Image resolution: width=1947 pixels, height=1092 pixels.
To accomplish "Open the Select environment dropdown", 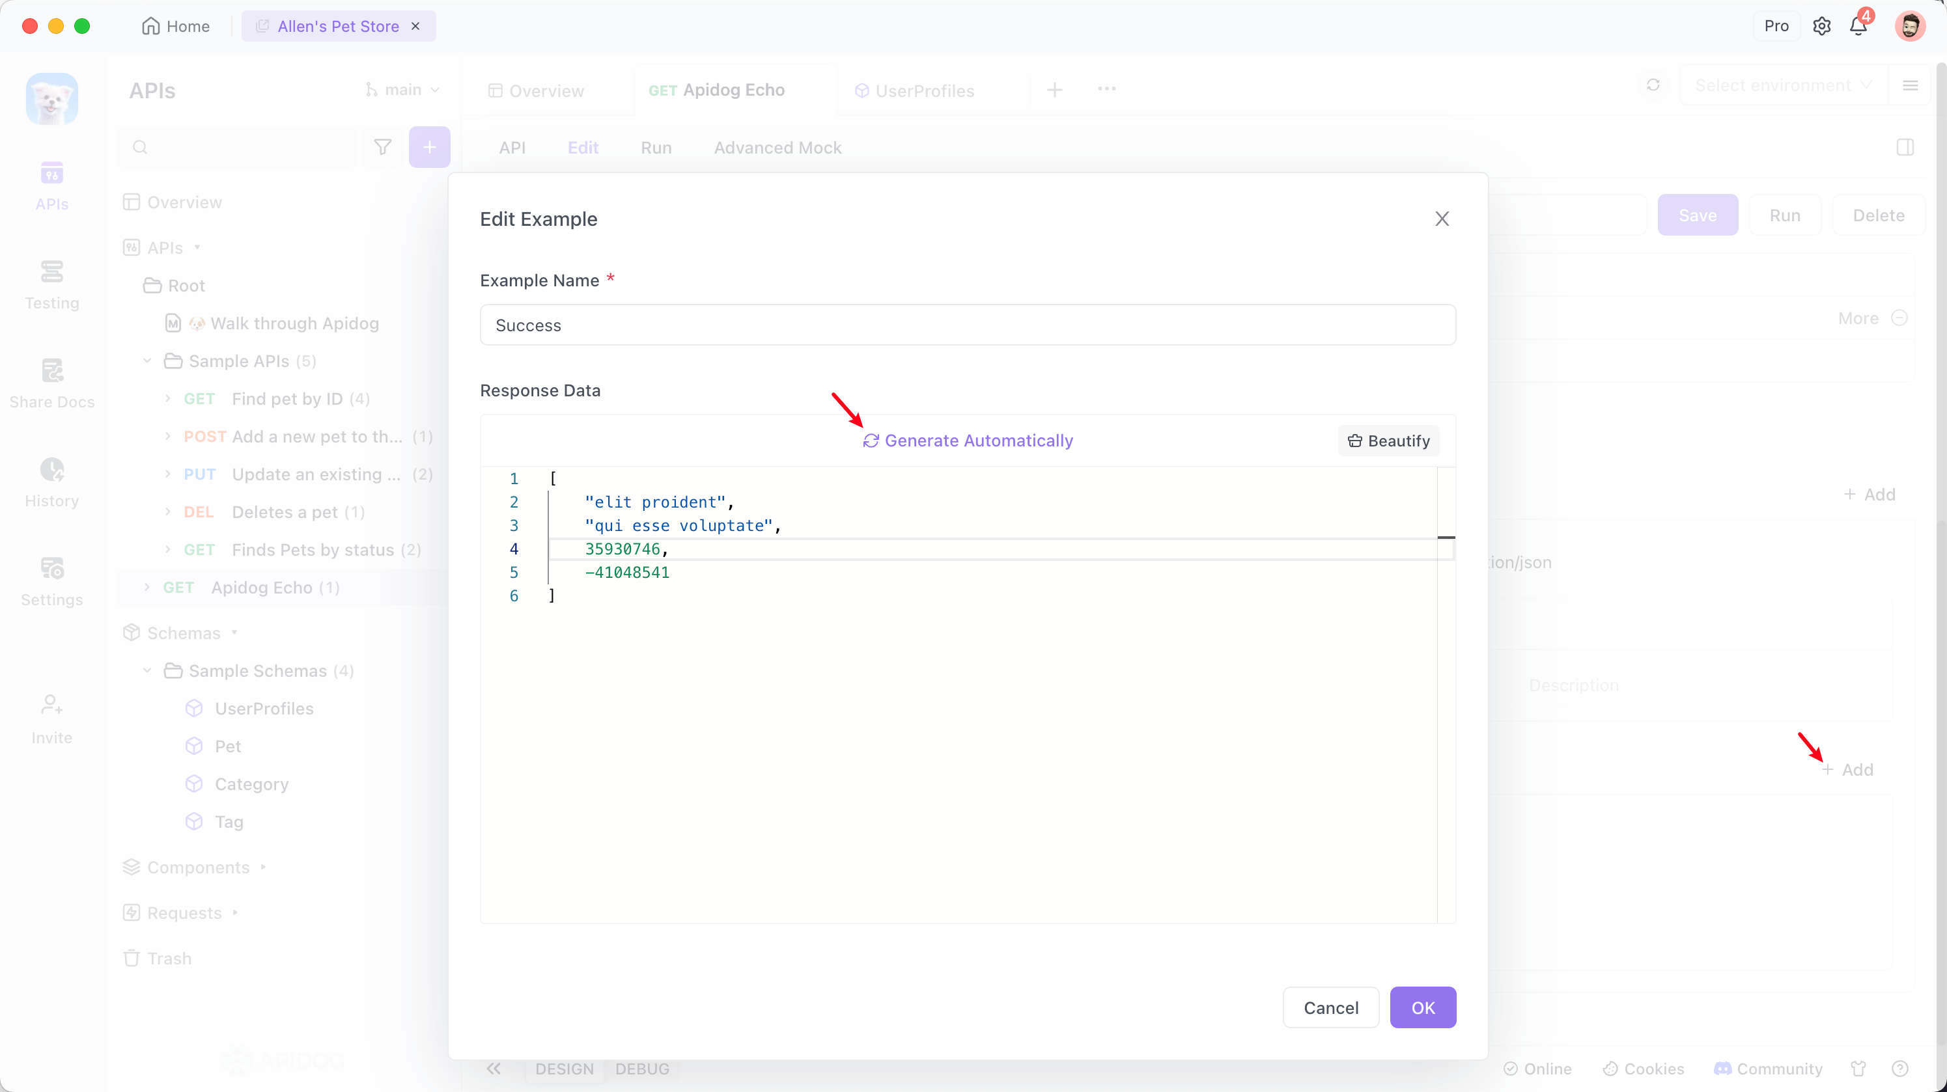I will coord(1783,85).
